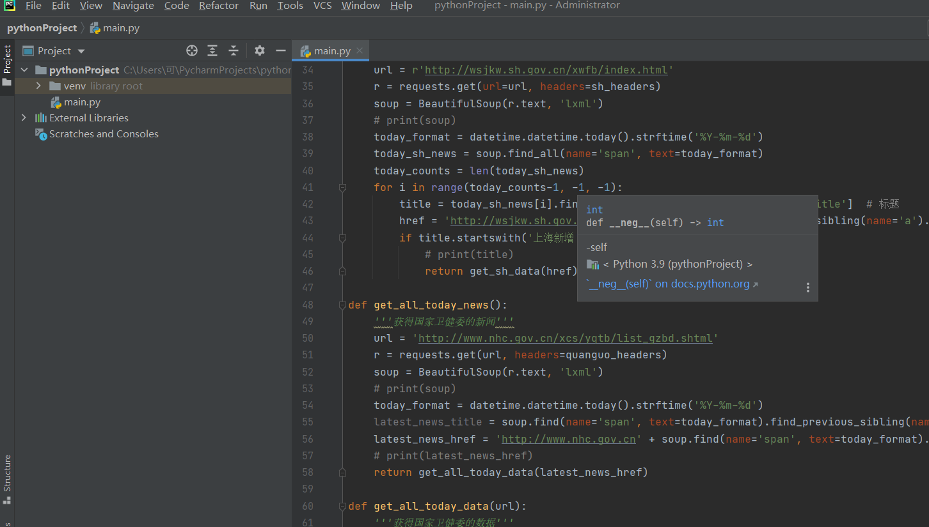Select main.py file in project tree
This screenshot has width=929, height=527.
[x=82, y=102]
